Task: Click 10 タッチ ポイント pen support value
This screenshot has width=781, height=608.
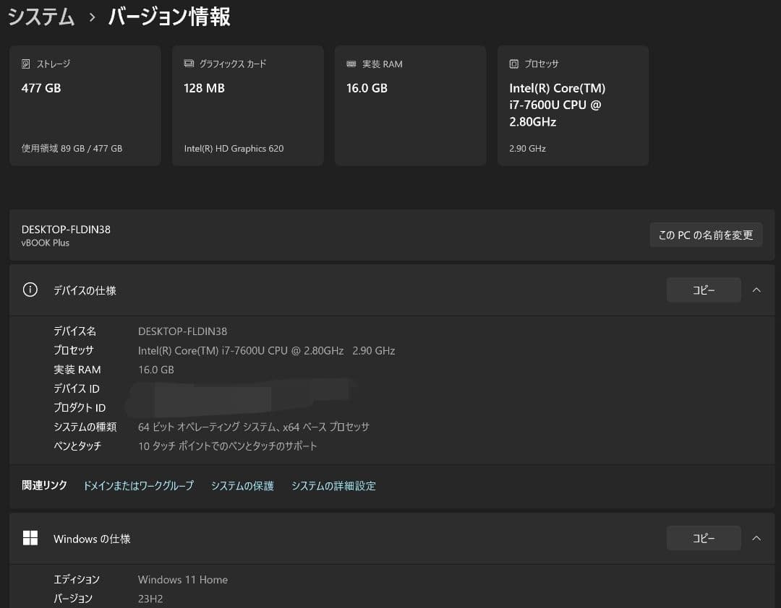Action: [x=228, y=446]
